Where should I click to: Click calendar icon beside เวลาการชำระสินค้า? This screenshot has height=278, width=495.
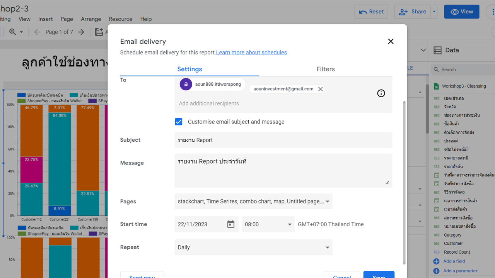tap(437, 201)
